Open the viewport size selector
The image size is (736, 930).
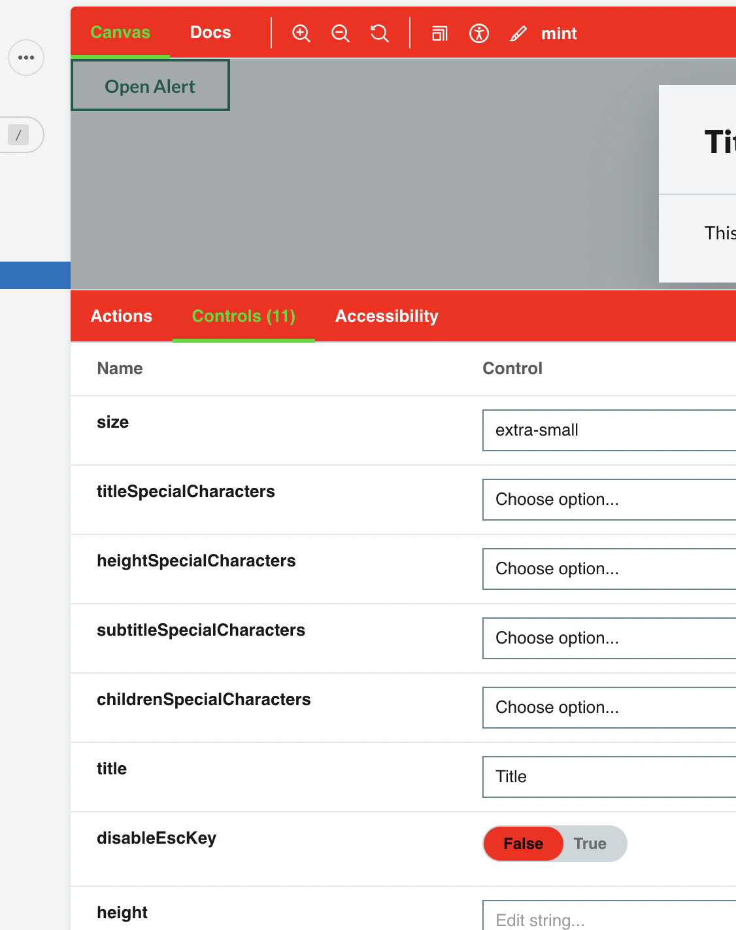coord(439,33)
